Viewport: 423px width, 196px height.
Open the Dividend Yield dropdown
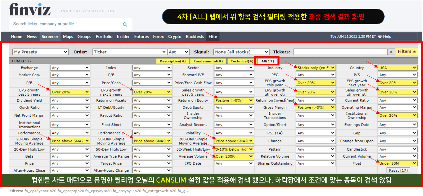[x=70, y=100]
